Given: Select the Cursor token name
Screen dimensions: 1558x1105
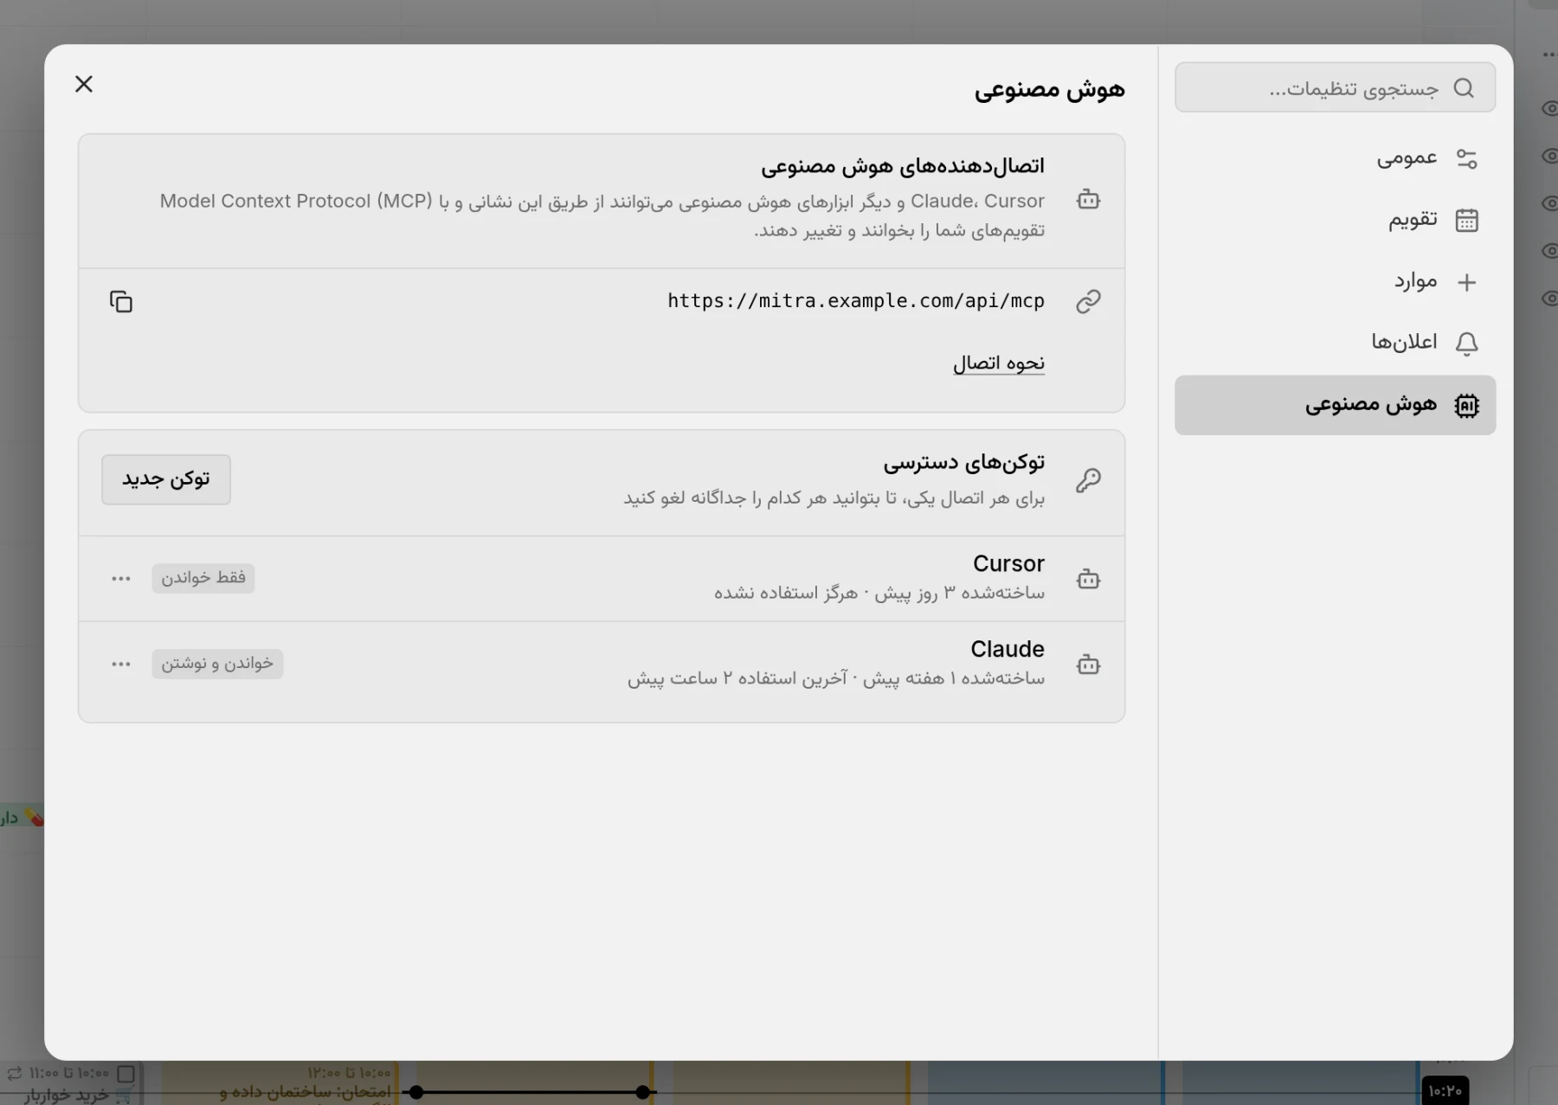Looking at the screenshot, I should click(x=1008, y=563).
